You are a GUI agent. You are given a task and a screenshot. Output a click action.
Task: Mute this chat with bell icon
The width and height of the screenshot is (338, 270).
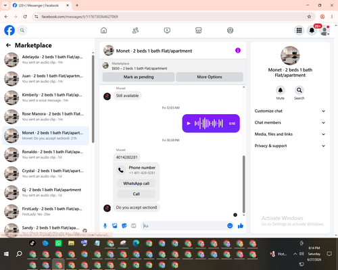(x=281, y=90)
